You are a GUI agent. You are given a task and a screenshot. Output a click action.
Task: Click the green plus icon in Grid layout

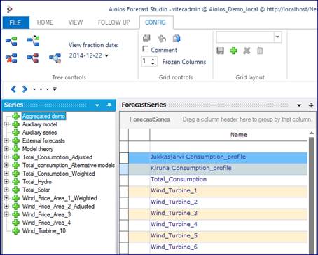(x=233, y=51)
